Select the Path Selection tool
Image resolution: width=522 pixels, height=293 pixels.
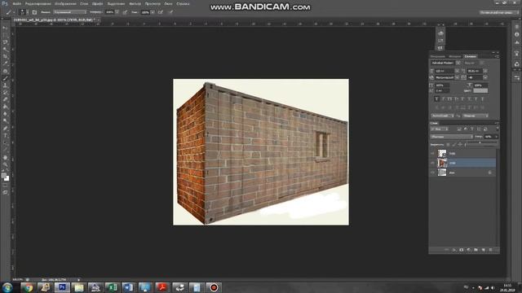6,143
